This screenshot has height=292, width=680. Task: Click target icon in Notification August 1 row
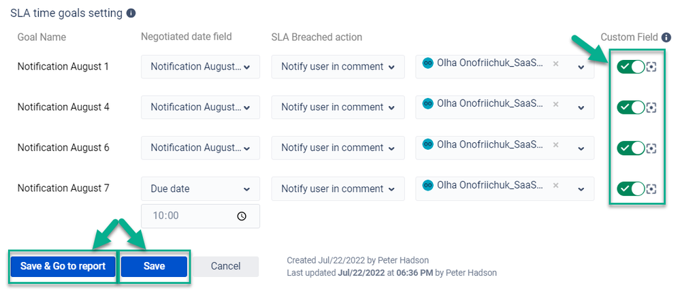[x=651, y=67]
